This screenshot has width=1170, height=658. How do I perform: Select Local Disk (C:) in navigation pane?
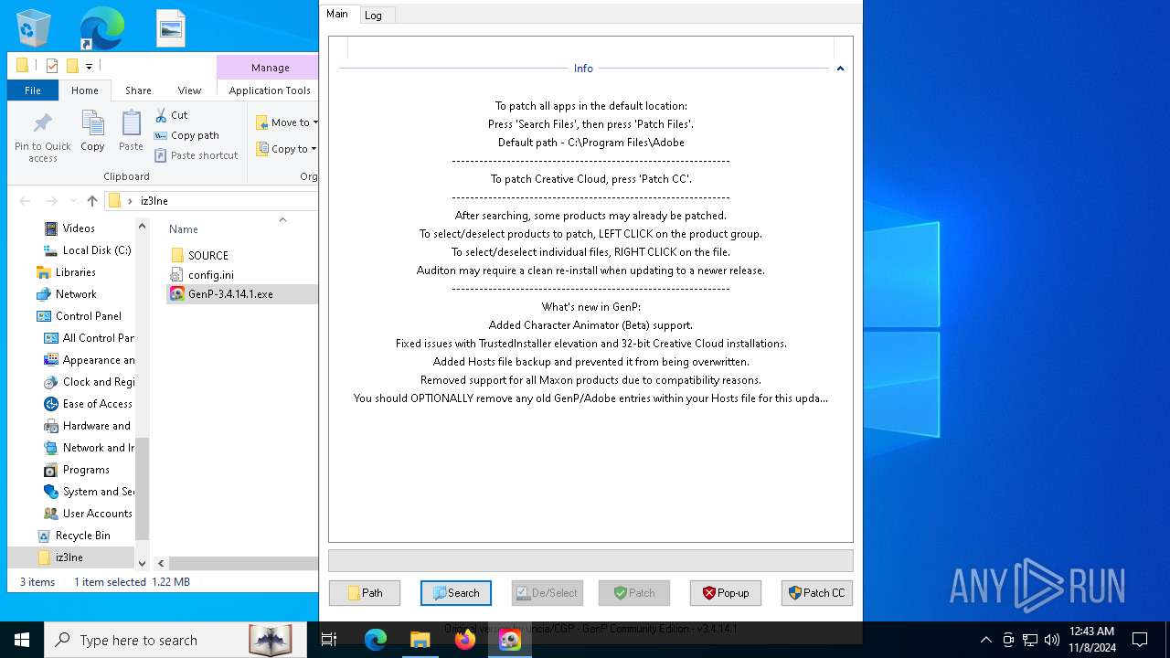pyautogui.click(x=87, y=250)
